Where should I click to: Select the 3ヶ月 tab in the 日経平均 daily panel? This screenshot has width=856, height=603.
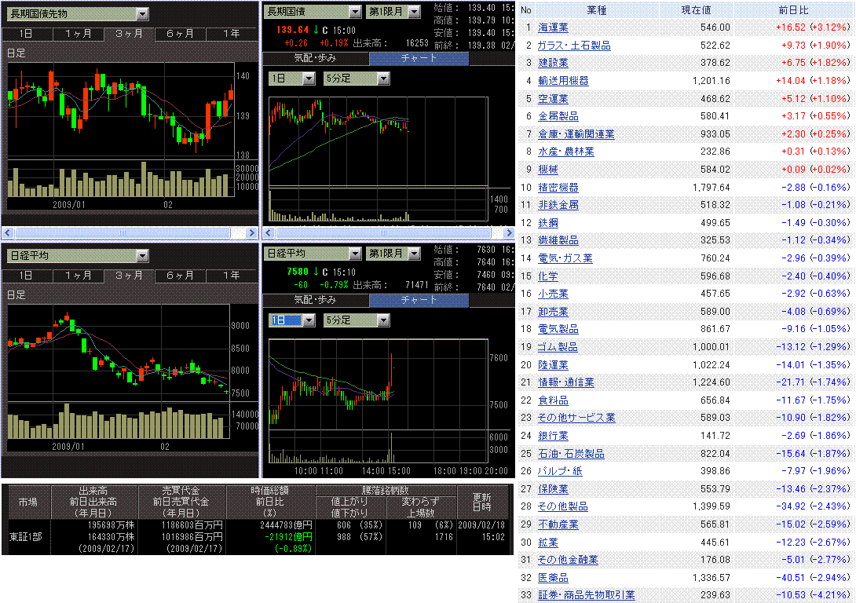[x=129, y=276]
